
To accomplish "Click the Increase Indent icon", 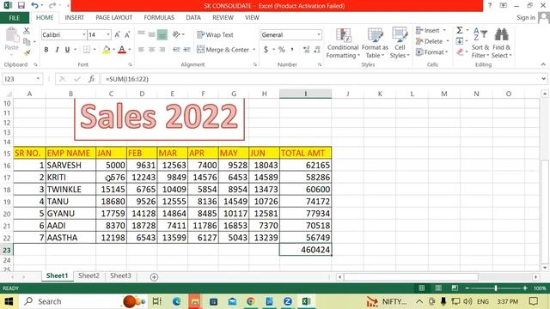I will click(x=187, y=50).
